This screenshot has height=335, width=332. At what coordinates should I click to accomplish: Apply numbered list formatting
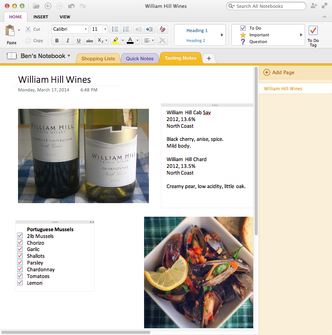[x=126, y=29]
